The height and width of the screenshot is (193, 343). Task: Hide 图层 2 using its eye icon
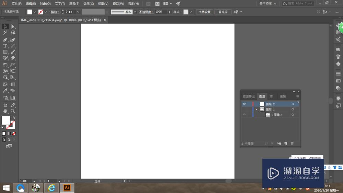(x=244, y=104)
